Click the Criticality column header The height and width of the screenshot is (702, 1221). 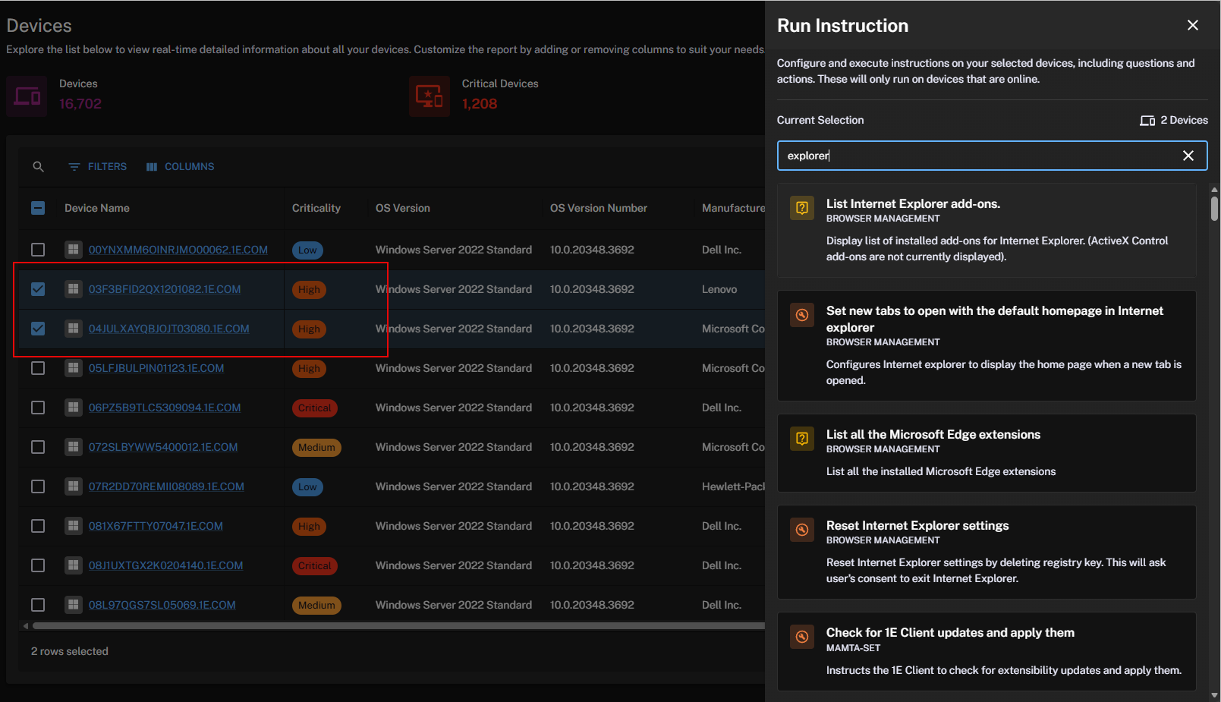coord(316,208)
